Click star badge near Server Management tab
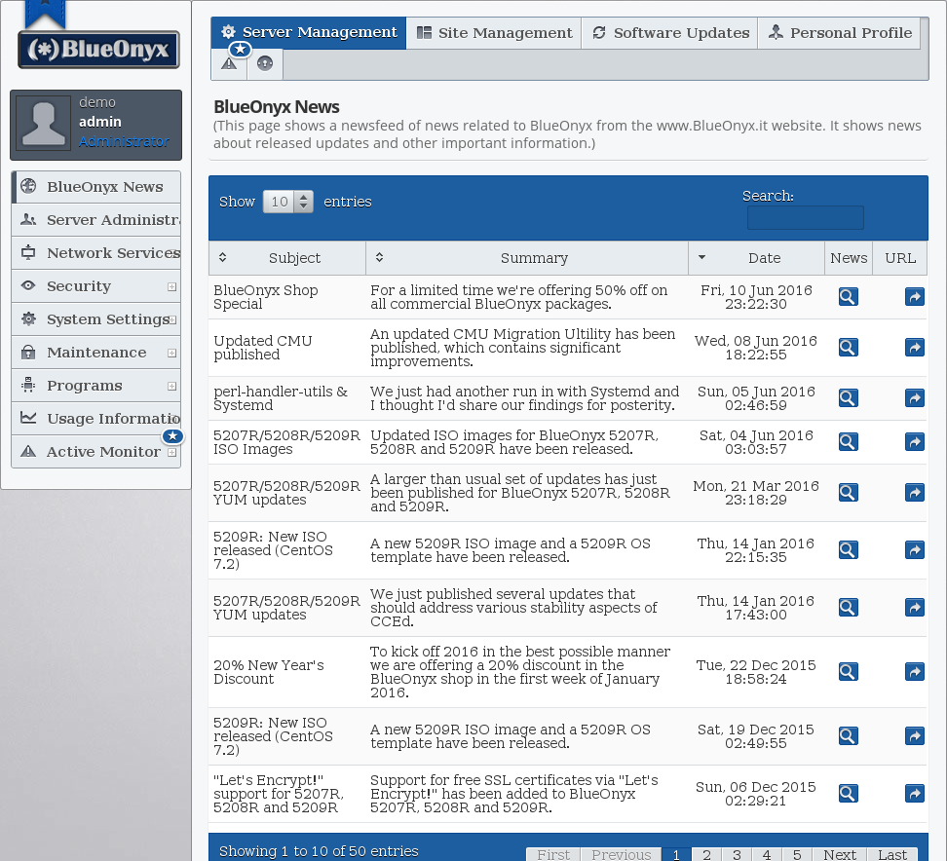Viewport: 947px width, 861px height. click(240, 50)
